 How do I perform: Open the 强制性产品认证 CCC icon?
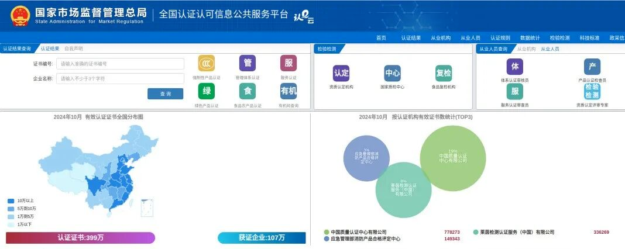207,63
